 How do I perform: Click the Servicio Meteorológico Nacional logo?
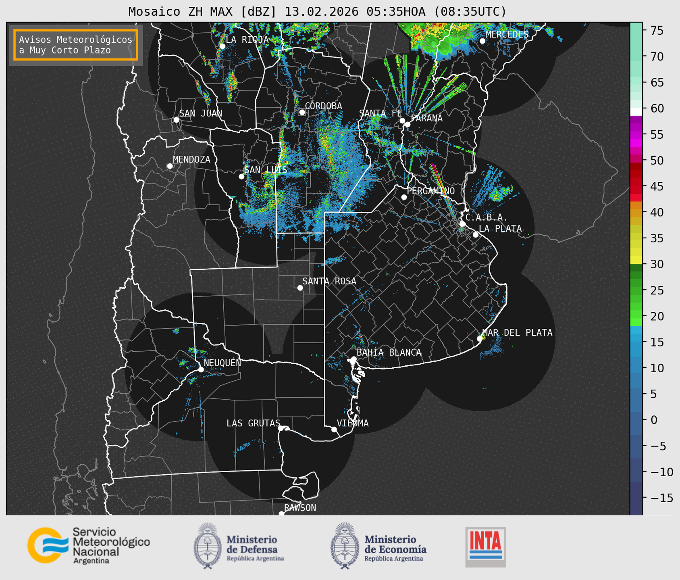pyautogui.click(x=89, y=545)
